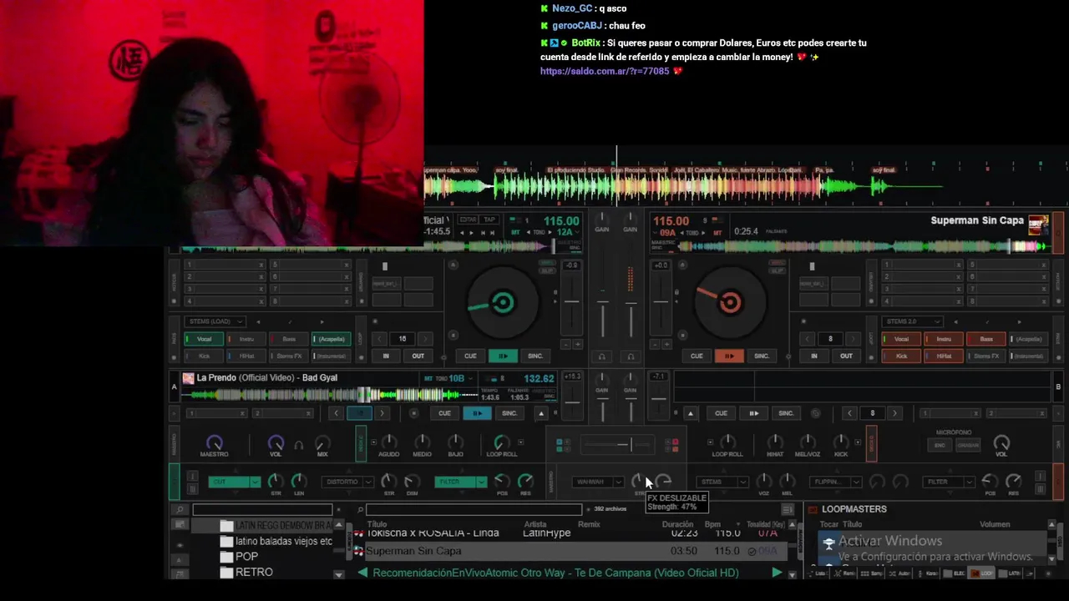The height and width of the screenshot is (601, 1069).
Task: Click the pitch minus button on left deck
Action: point(566,344)
